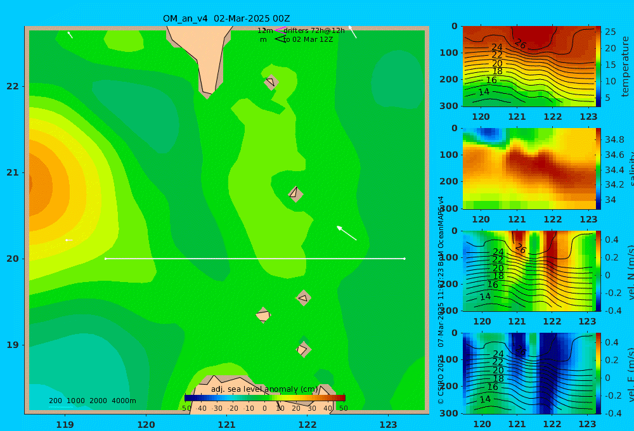Select the 'to 02 Mar 12Z' legend text
Image resolution: width=634 pixels, height=431 pixels.
click(308, 39)
